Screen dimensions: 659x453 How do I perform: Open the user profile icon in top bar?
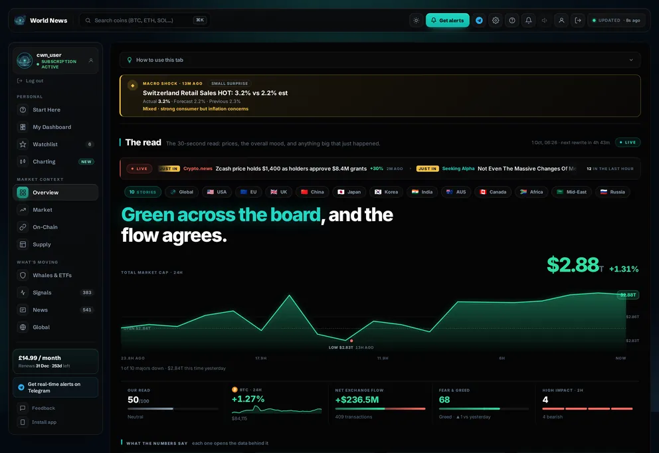[x=561, y=20]
